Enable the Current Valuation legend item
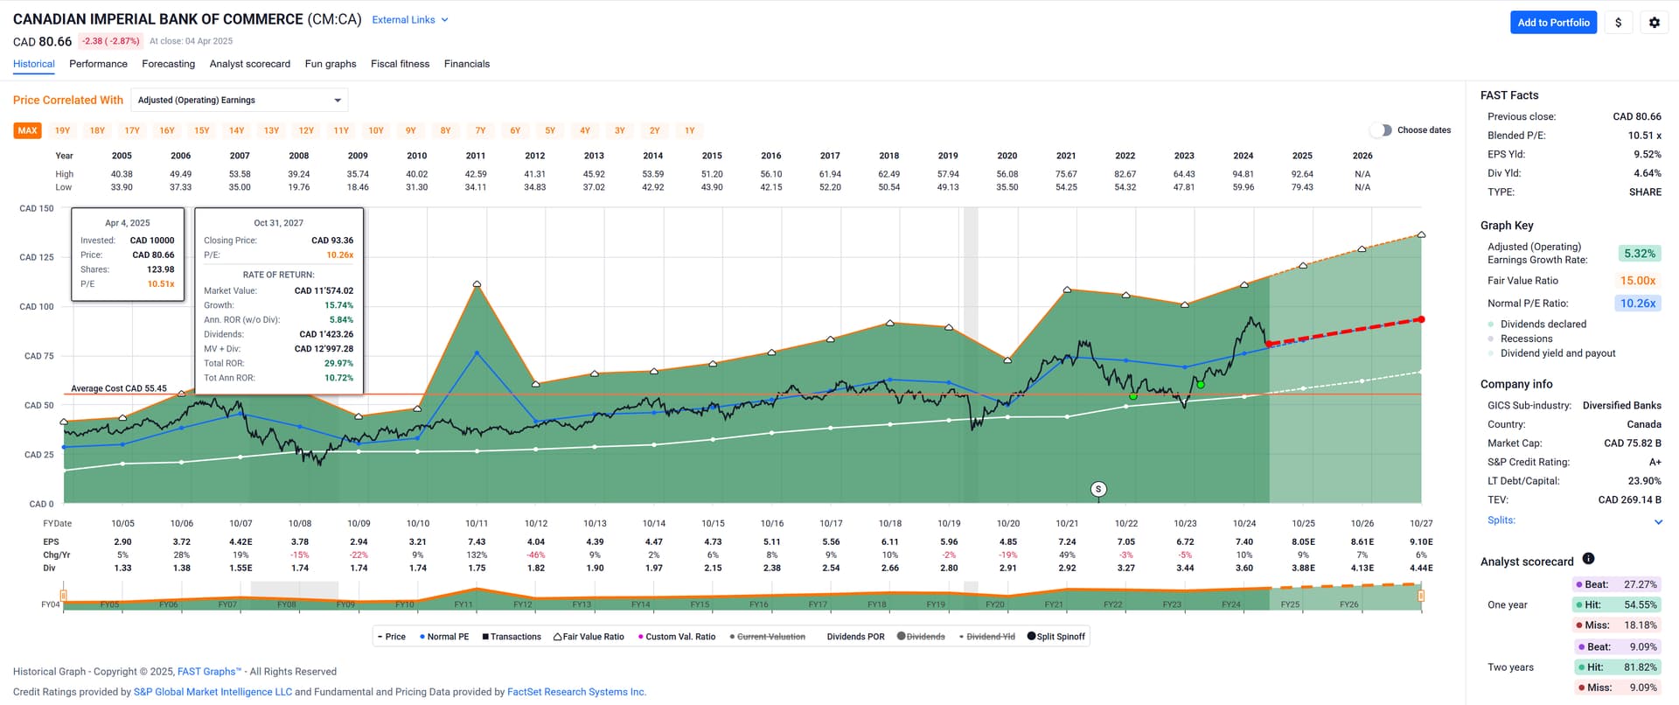The height and width of the screenshot is (705, 1679). click(767, 637)
